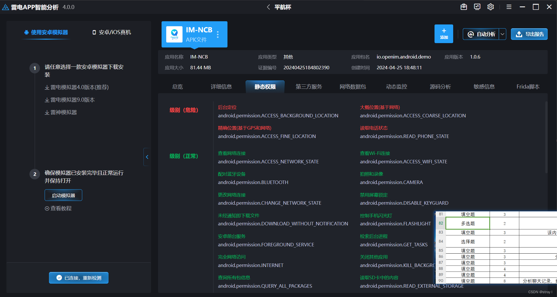Image resolution: width=557 pixels, height=297 pixels.
Task: Click FOREGROUND_SERVICE permission text
Action: (266, 245)
